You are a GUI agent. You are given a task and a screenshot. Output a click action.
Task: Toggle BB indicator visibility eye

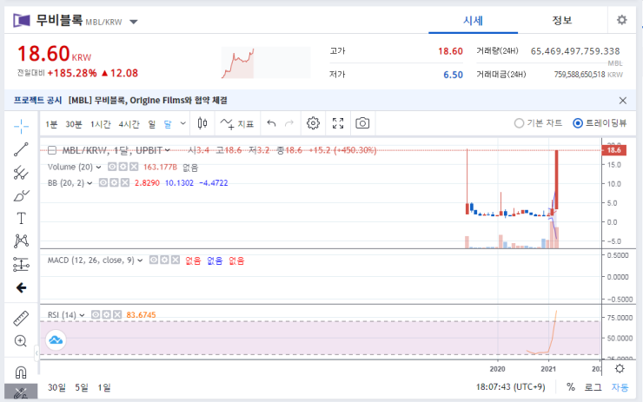point(103,182)
